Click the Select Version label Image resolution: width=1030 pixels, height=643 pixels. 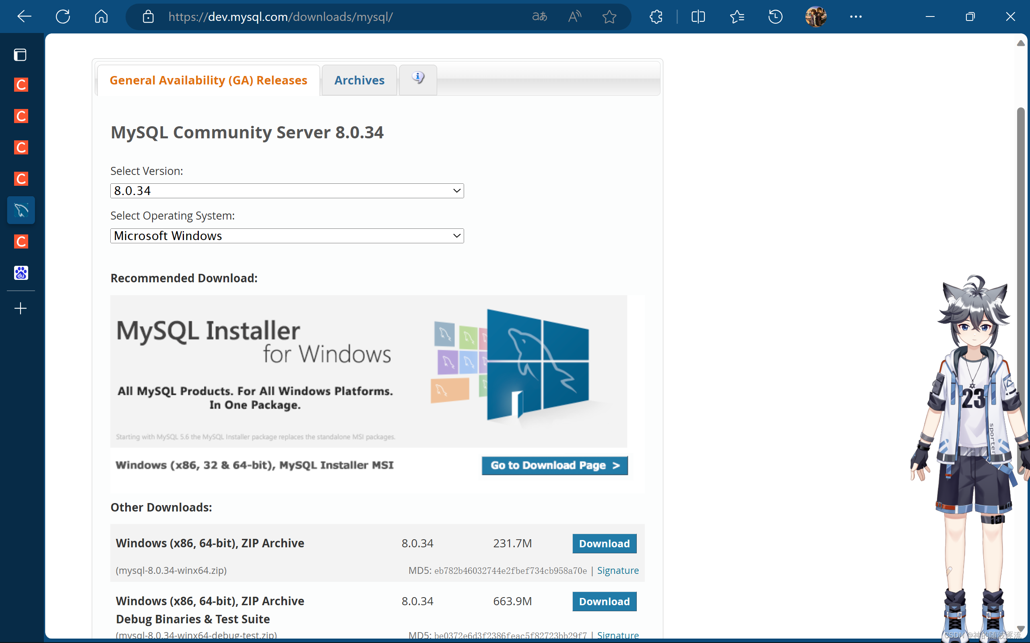click(x=147, y=171)
